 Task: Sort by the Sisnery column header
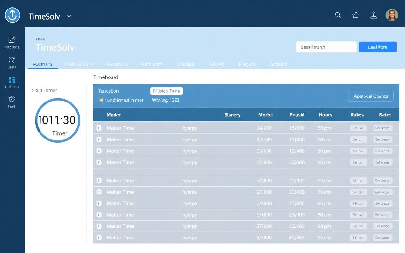(233, 115)
